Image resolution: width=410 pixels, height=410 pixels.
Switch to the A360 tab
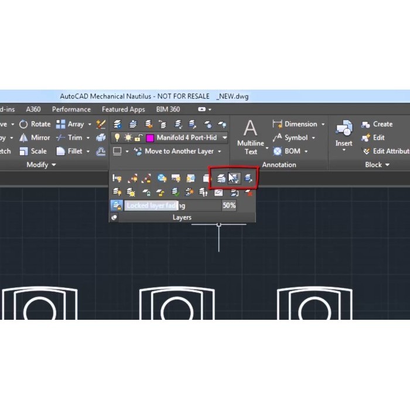(33, 110)
